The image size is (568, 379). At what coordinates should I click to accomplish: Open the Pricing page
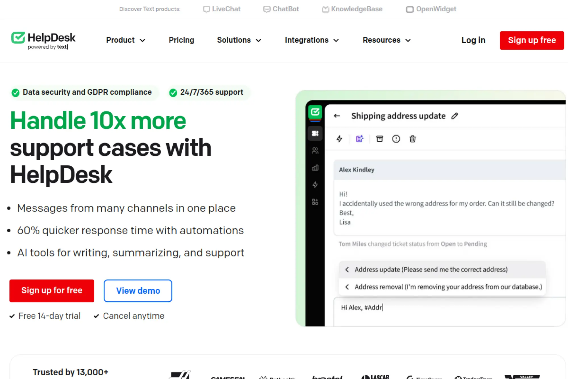click(181, 40)
